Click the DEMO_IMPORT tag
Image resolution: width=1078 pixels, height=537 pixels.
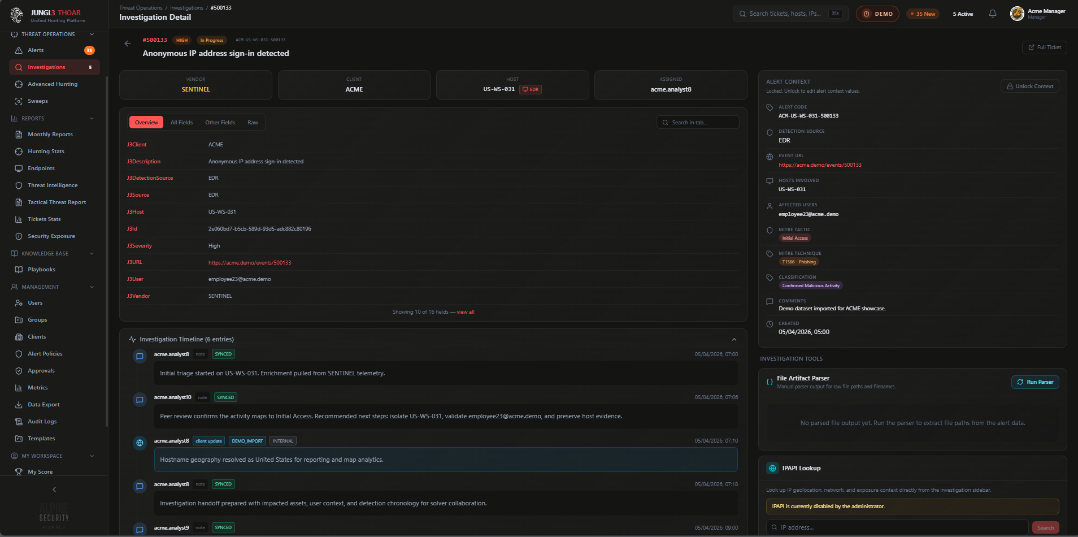point(247,441)
